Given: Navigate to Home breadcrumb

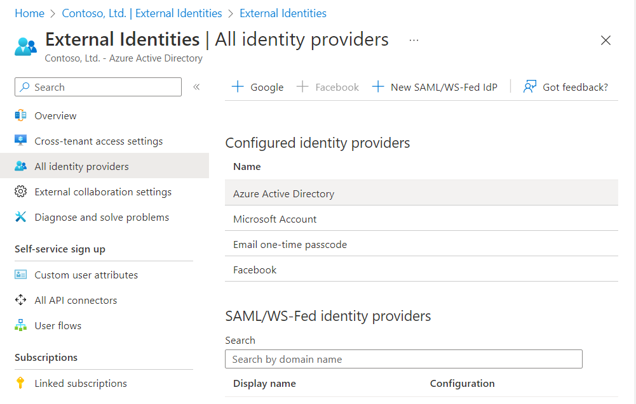Looking at the screenshot, I should coord(29,13).
